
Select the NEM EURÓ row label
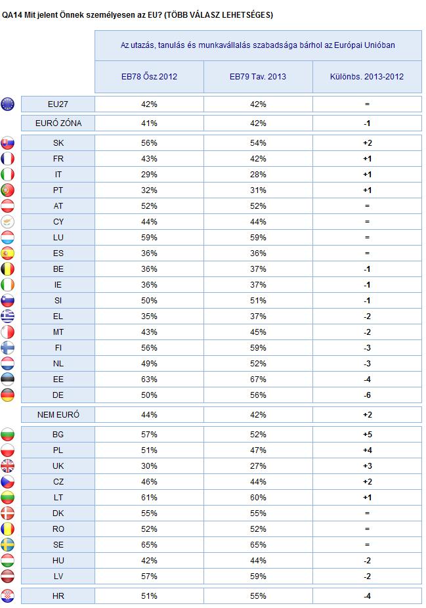(x=58, y=414)
